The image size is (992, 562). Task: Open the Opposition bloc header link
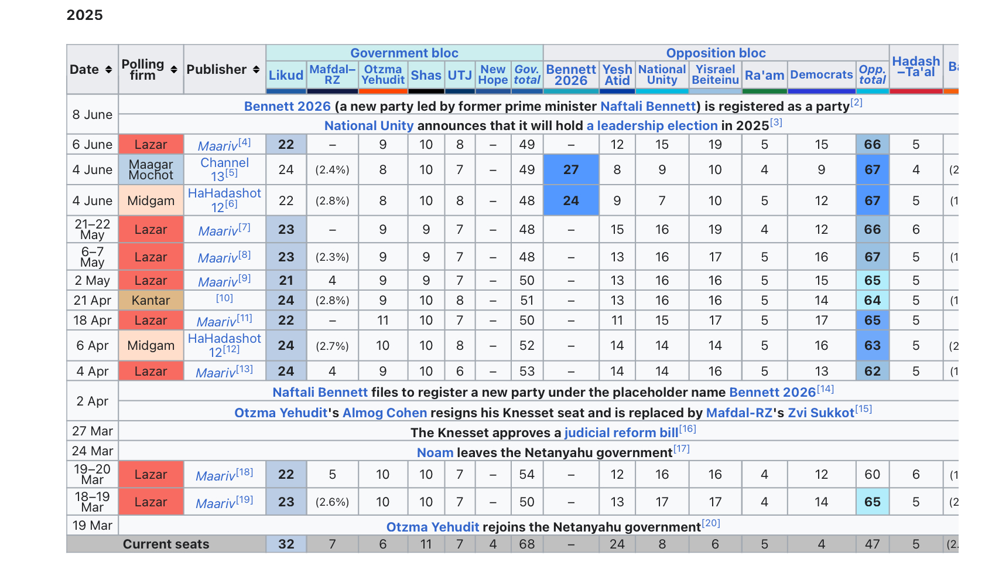[716, 53]
